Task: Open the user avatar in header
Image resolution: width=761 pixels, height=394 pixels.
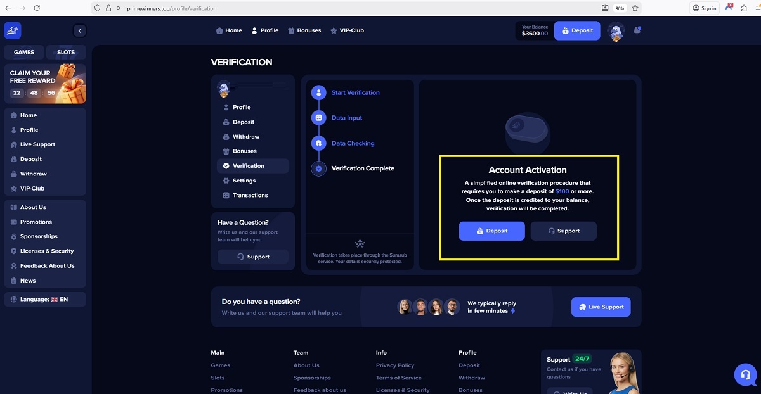Action: 616,31
